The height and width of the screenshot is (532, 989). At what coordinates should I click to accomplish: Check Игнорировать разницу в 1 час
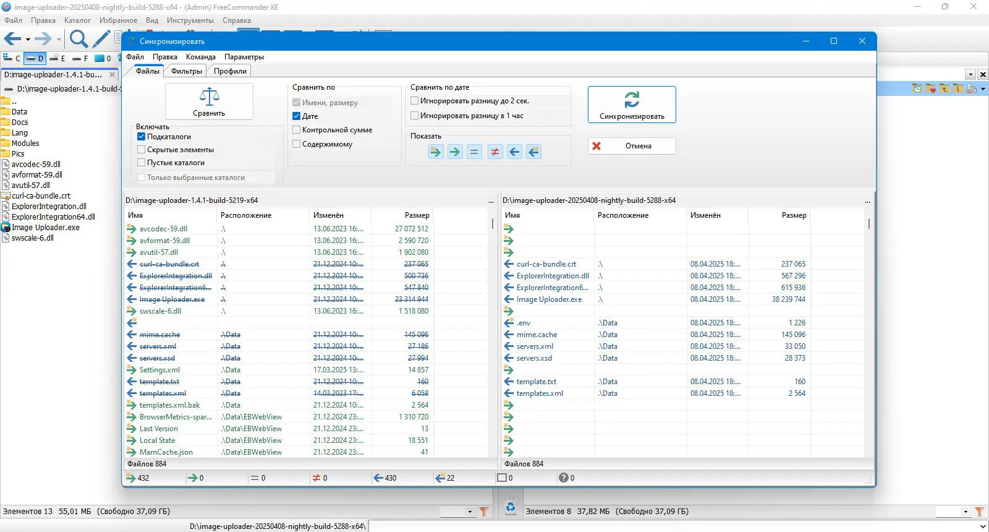coord(415,116)
